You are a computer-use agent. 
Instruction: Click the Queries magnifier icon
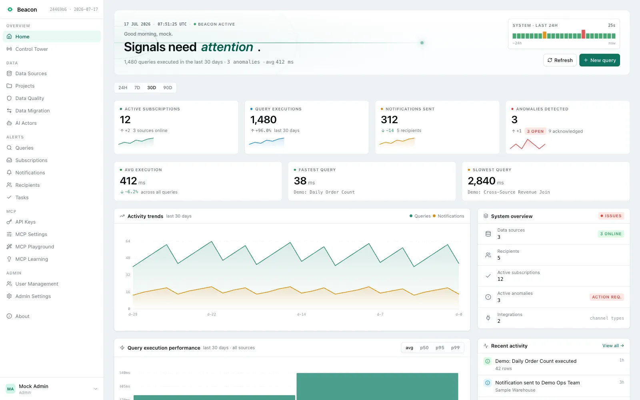9,148
